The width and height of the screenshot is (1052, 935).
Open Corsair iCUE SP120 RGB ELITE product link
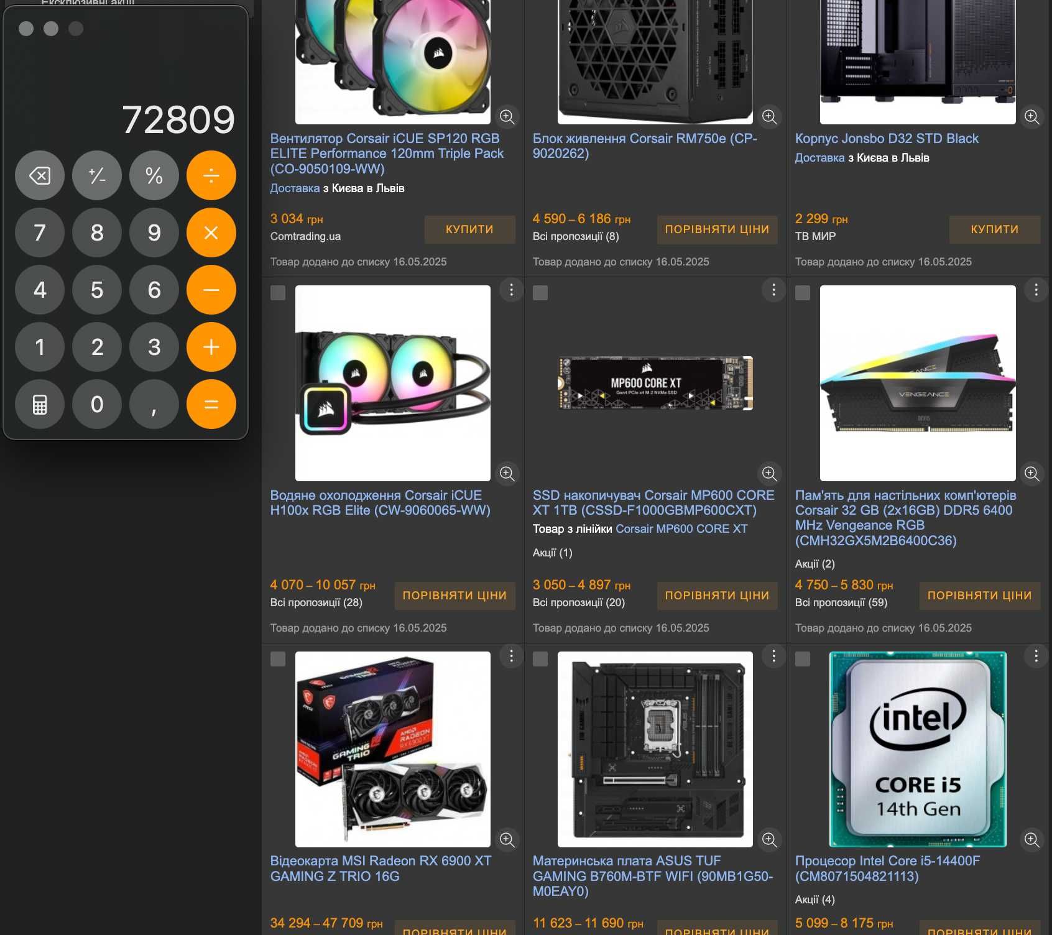click(387, 154)
